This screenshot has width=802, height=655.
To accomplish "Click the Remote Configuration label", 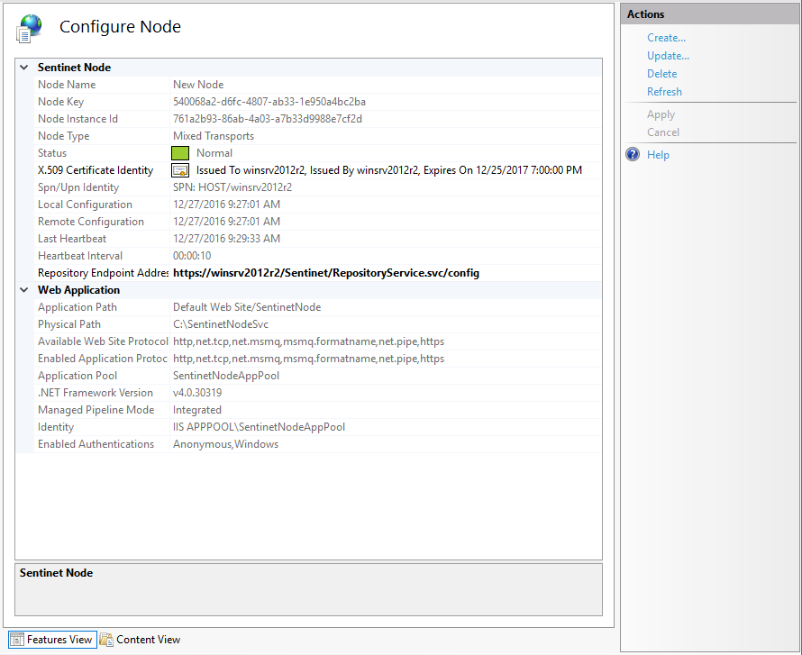I will pyautogui.click(x=91, y=222).
